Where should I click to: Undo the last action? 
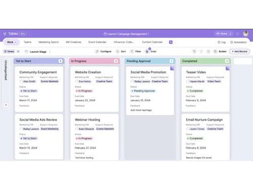194,51
